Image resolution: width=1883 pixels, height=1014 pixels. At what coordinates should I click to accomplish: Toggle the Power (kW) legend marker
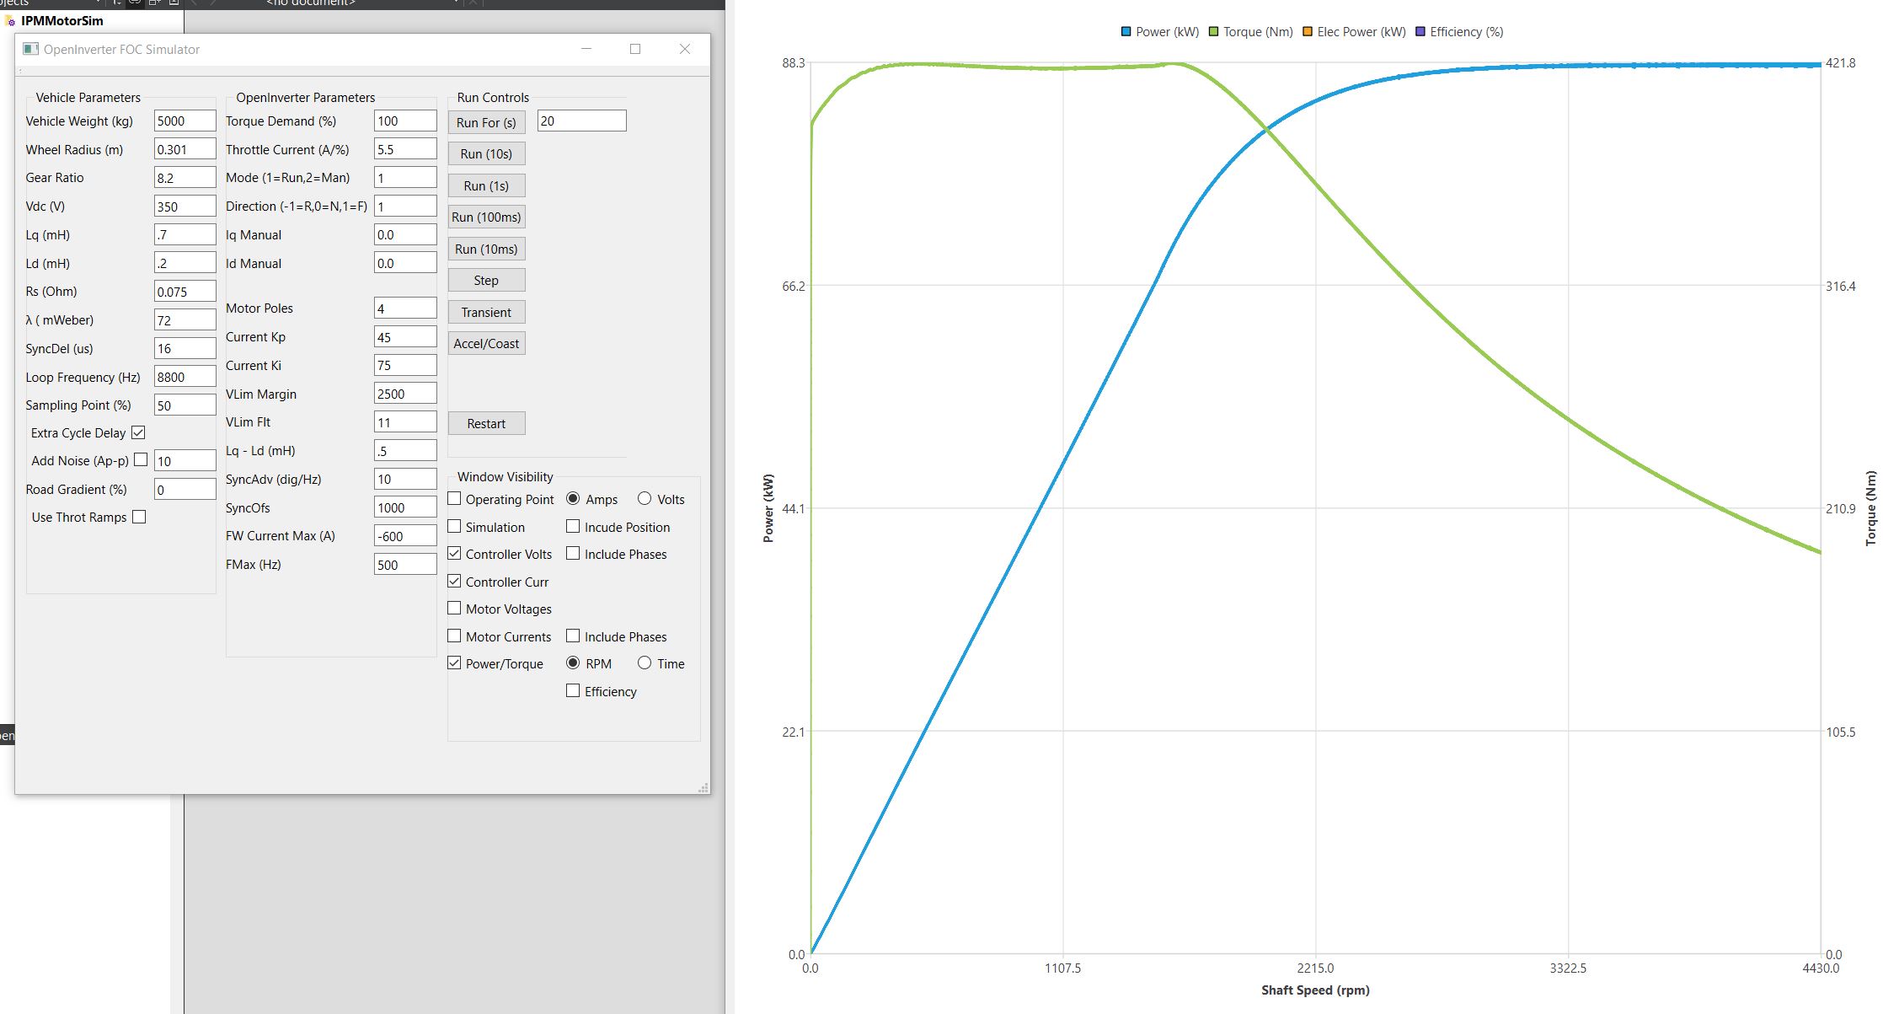pos(1126,32)
